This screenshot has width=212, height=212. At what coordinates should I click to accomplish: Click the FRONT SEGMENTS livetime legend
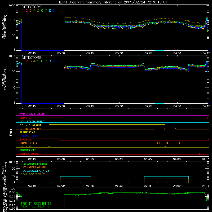coord(36,204)
